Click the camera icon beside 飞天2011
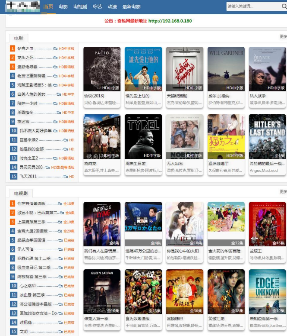The height and width of the screenshot is (336, 287). point(66,177)
